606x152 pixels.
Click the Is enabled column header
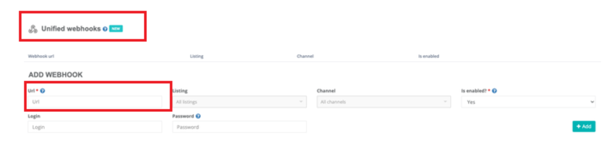pos(429,56)
